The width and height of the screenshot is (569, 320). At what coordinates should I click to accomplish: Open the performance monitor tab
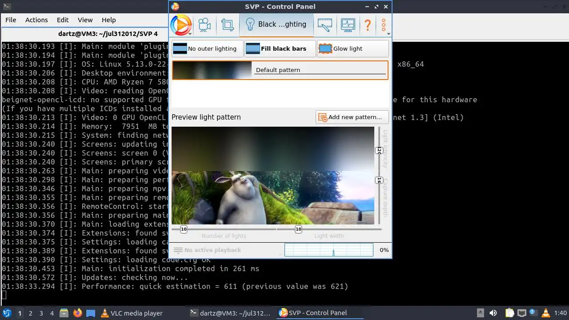(348, 25)
